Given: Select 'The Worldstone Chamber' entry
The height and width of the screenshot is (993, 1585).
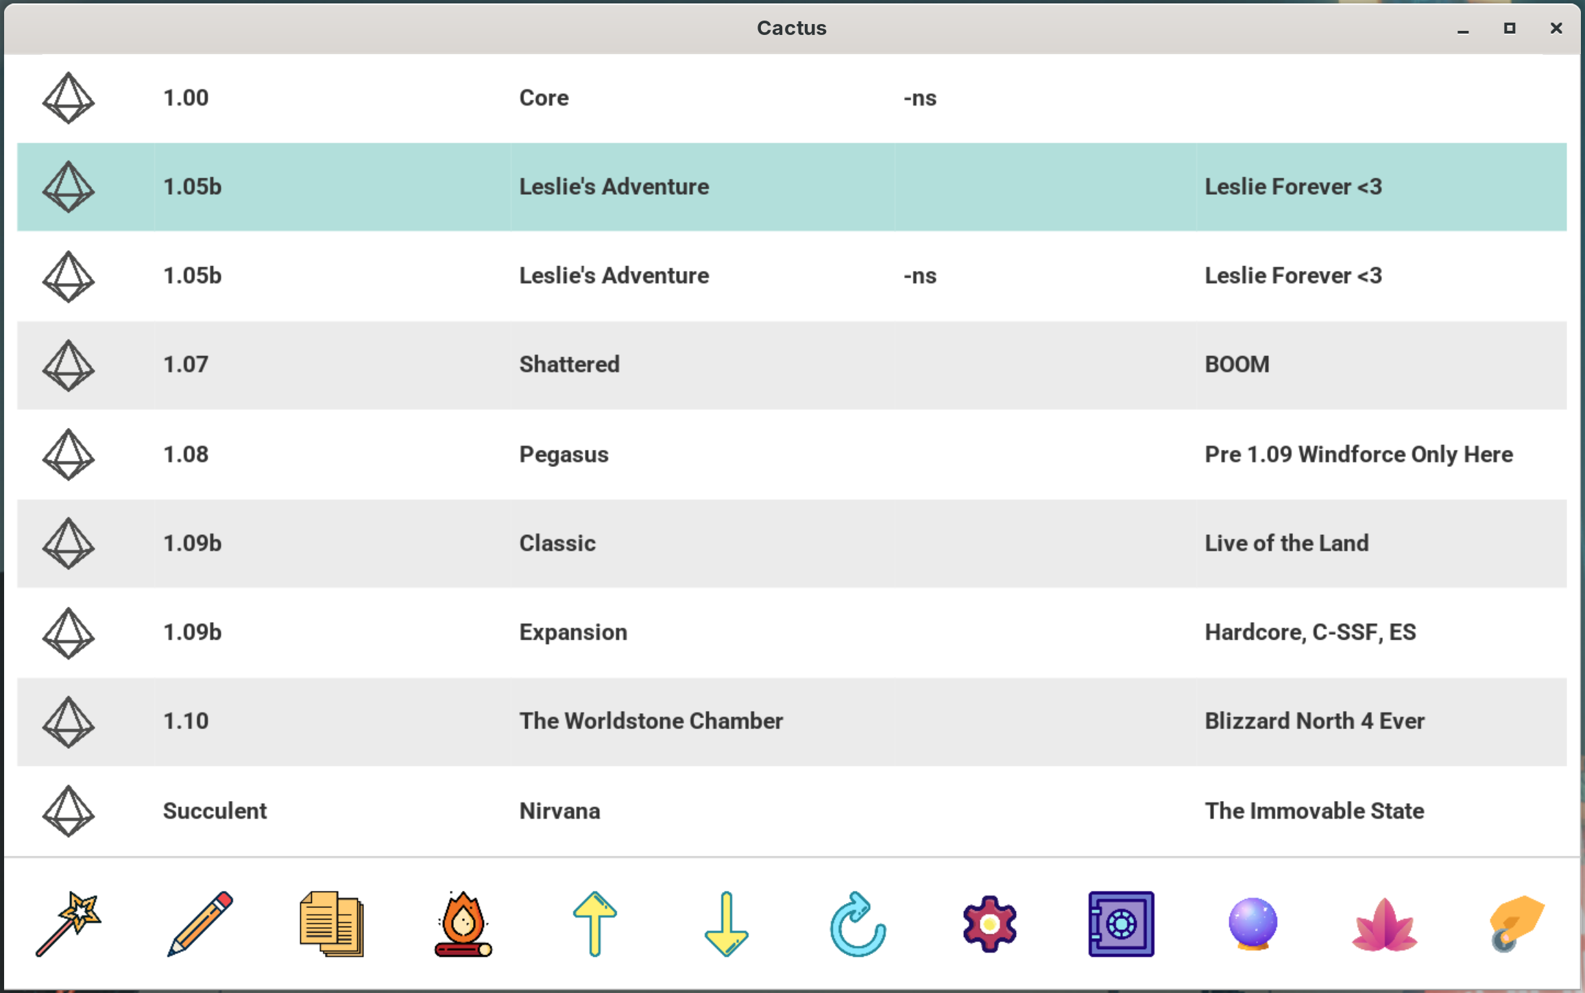Looking at the screenshot, I should (651, 721).
